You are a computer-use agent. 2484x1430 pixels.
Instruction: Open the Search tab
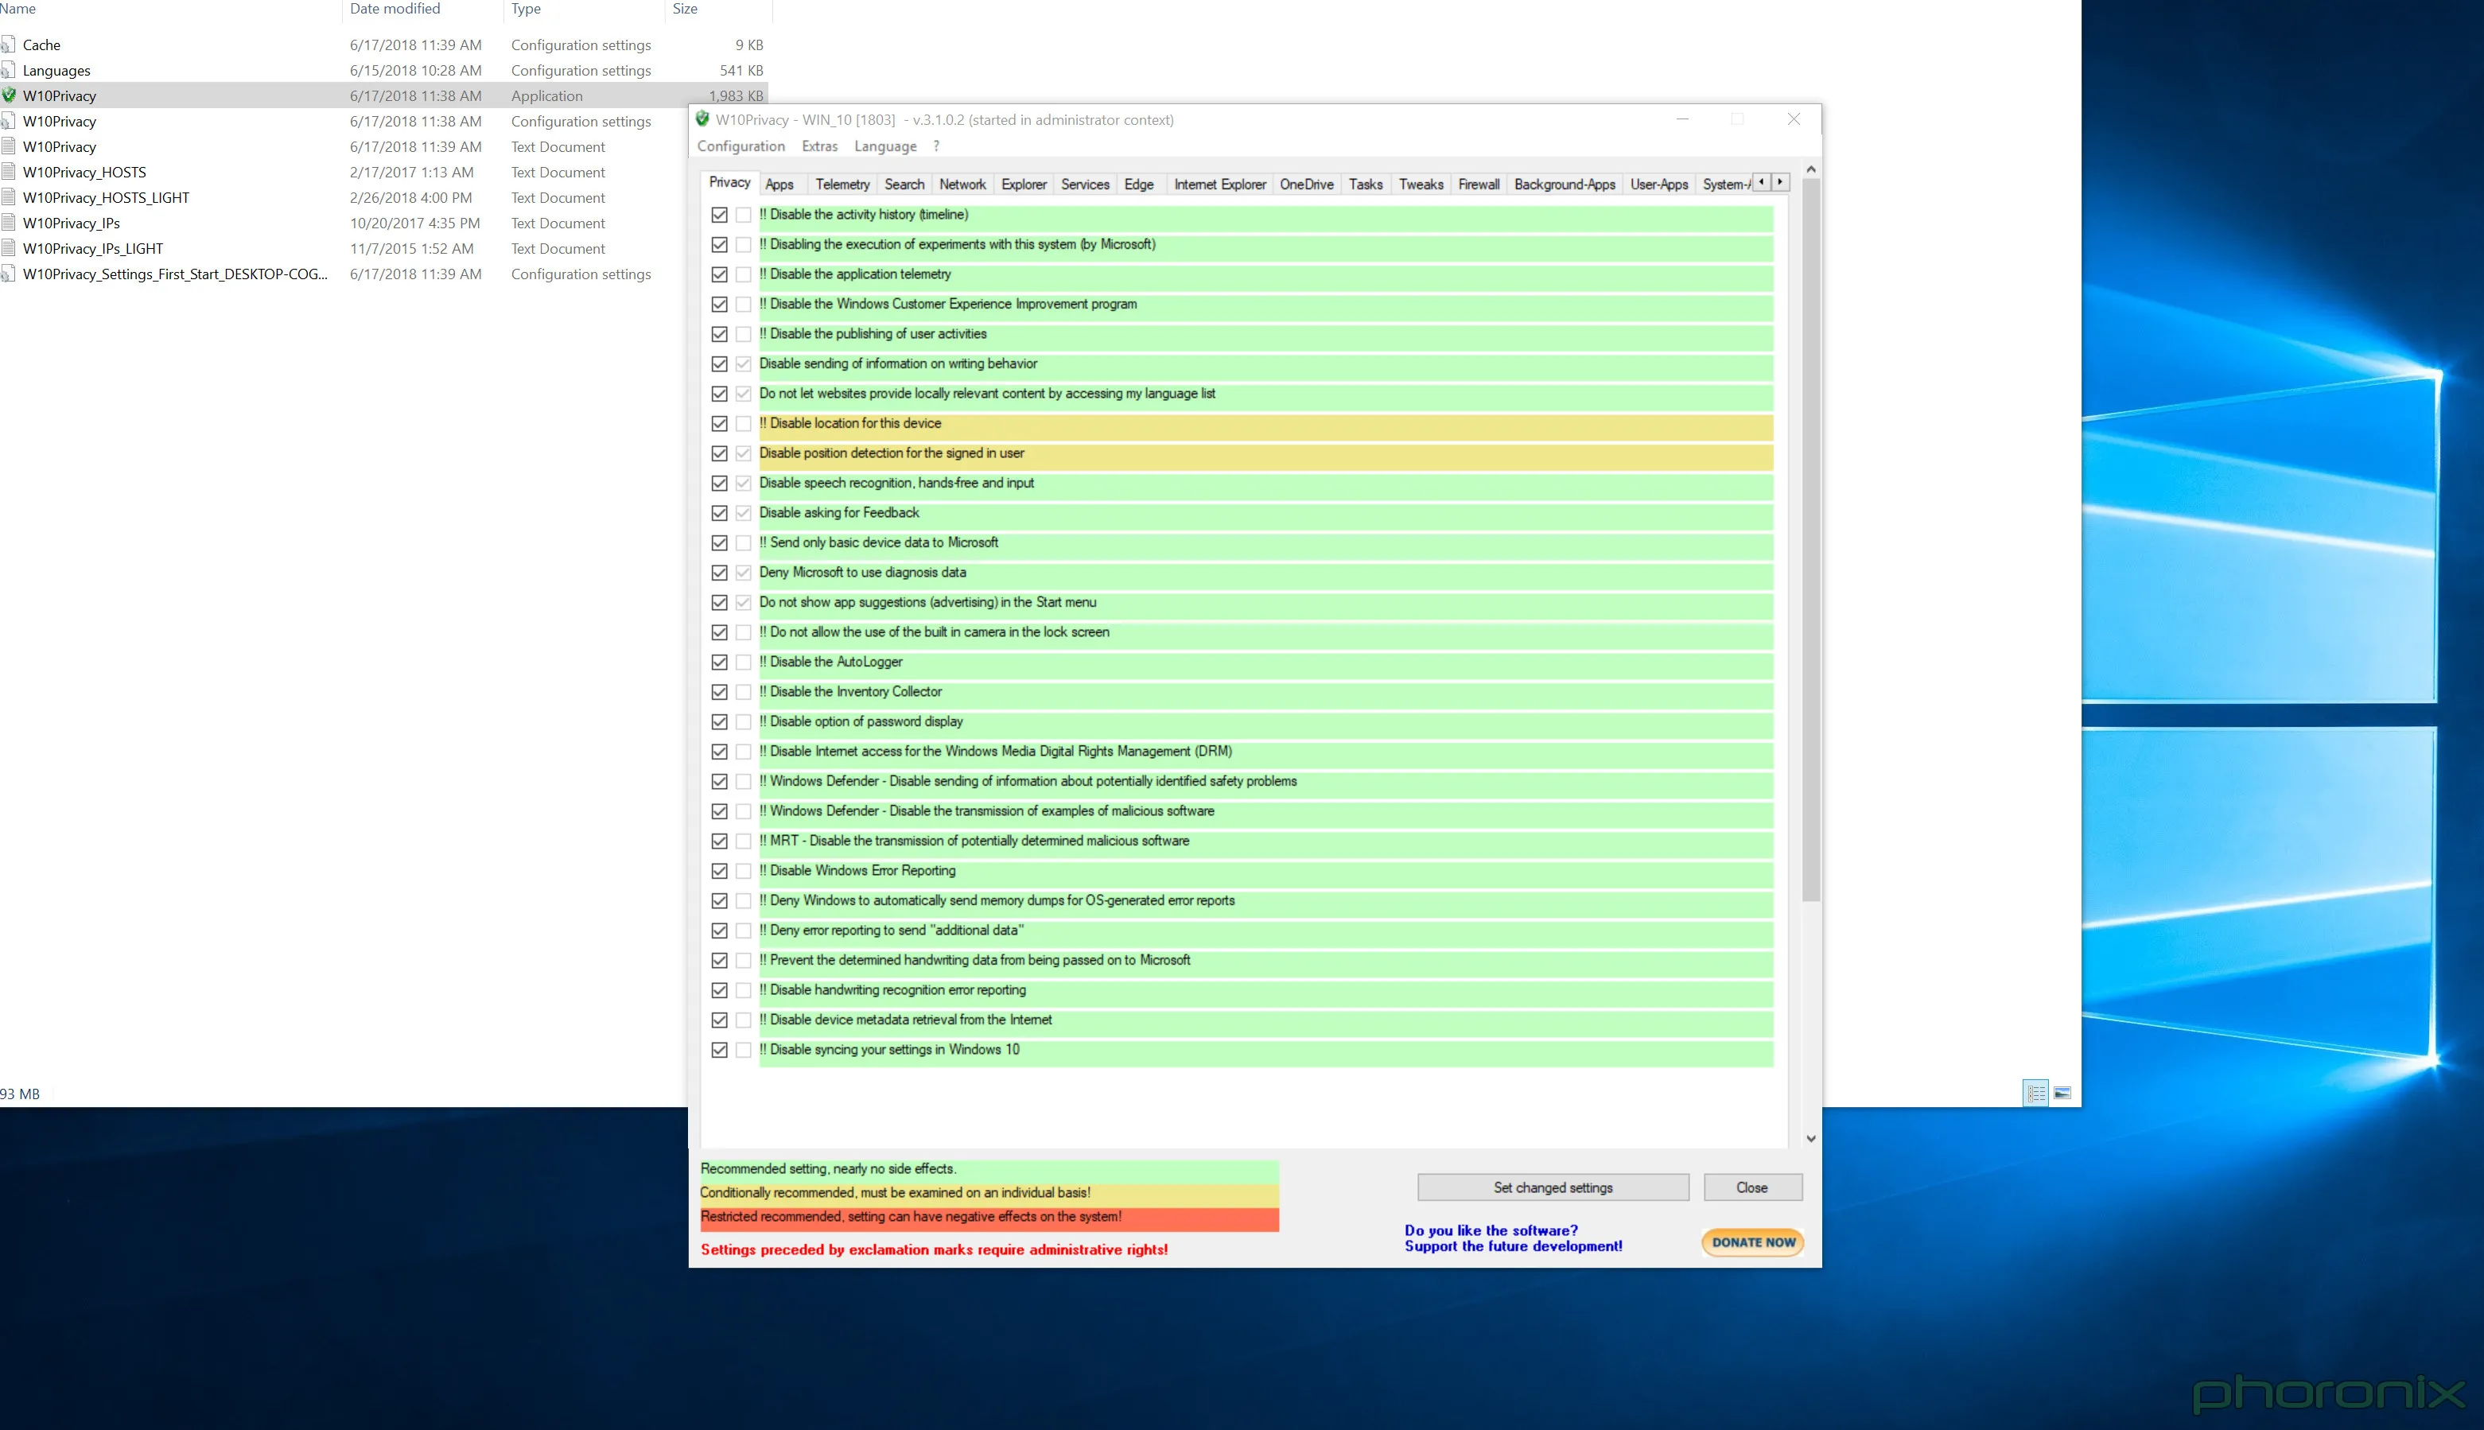point(904,185)
